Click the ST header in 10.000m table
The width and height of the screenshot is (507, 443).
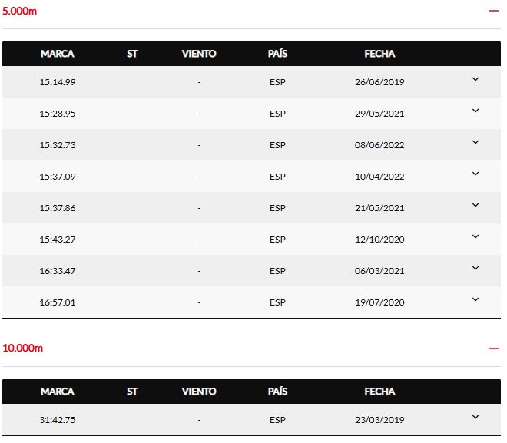point(132,392)
